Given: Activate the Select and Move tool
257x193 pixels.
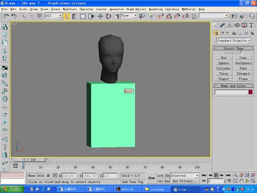Looking at the screenshot, I should [x=100, y=16].
